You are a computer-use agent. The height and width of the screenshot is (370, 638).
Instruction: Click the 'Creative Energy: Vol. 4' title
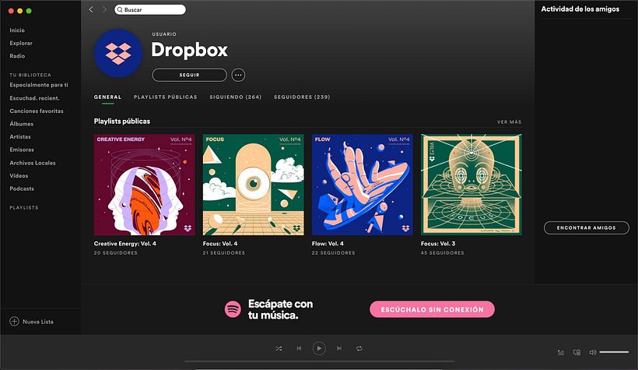125,244
